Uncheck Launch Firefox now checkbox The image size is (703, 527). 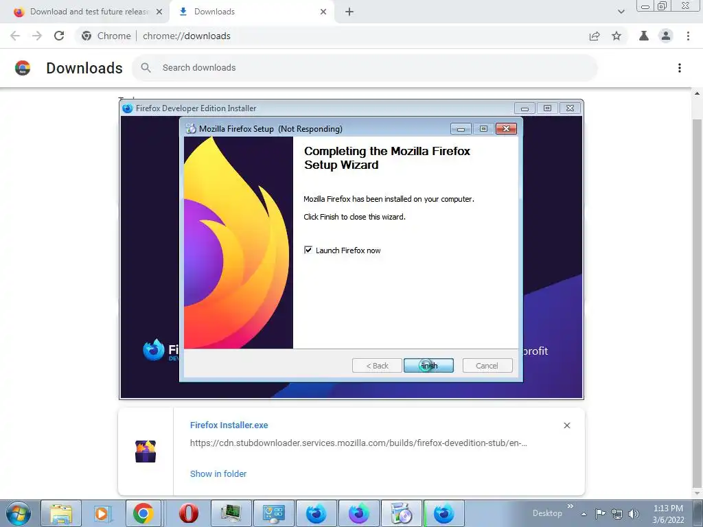308,250
